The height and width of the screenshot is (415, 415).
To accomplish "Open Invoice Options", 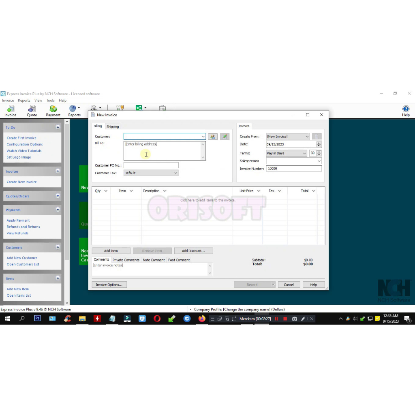I will pyautogui.click(x=109, y=285).
